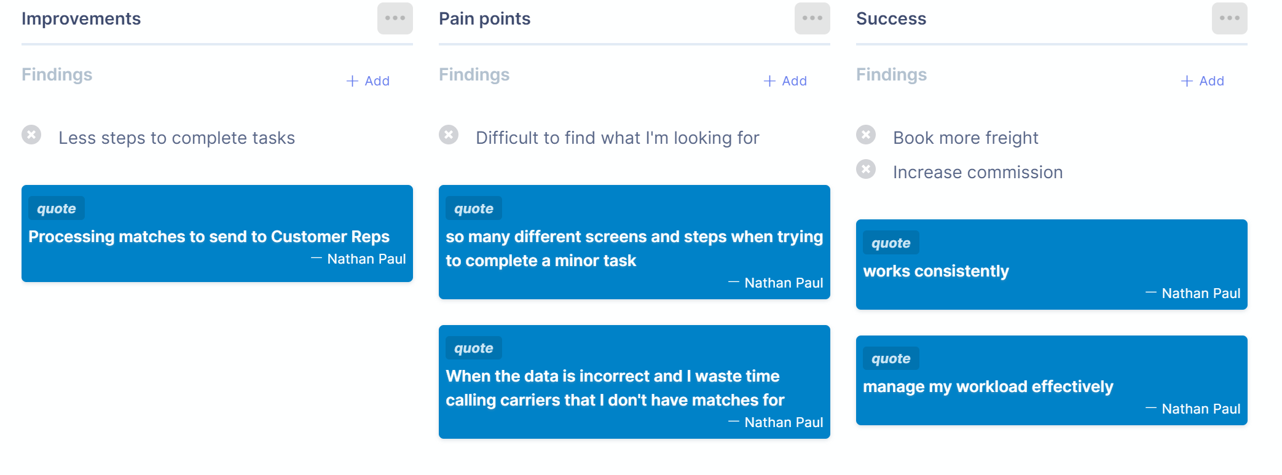Click the quote tag on 'works consistently' card
Viewport: 1282px width, 475px height.
891,243
